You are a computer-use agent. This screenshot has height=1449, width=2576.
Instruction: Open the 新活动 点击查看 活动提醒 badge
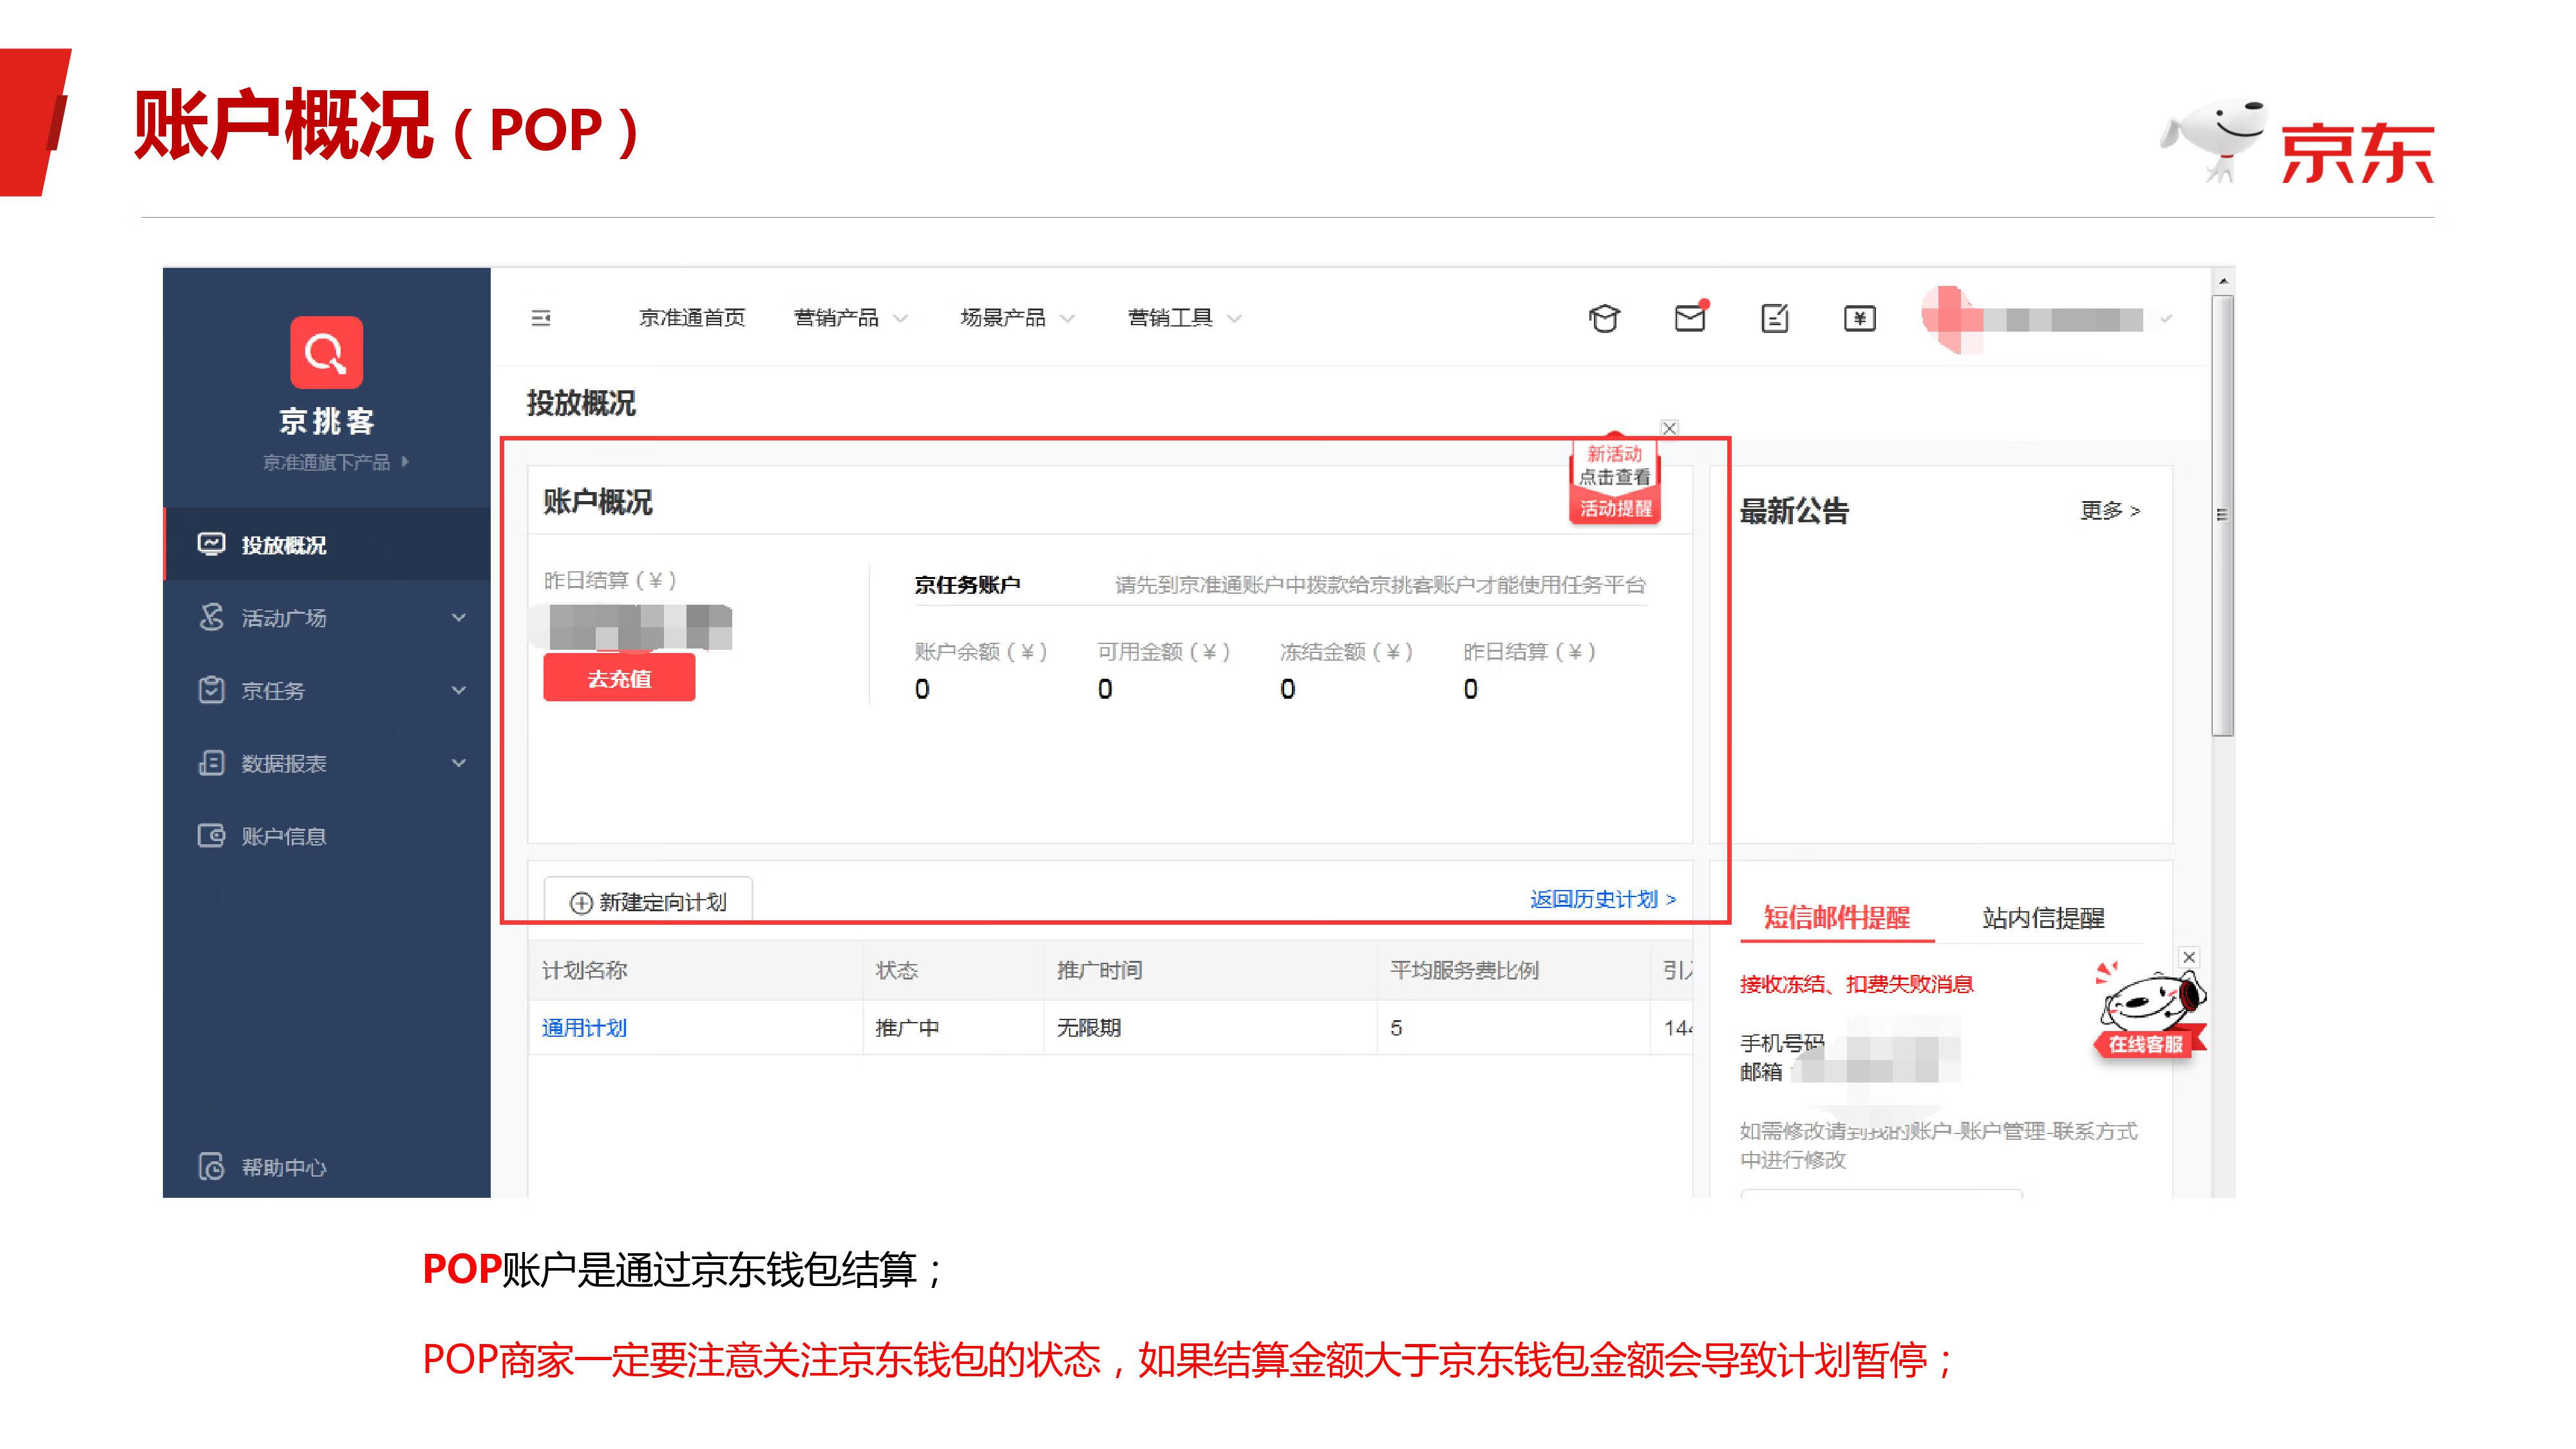(1615, 481)
